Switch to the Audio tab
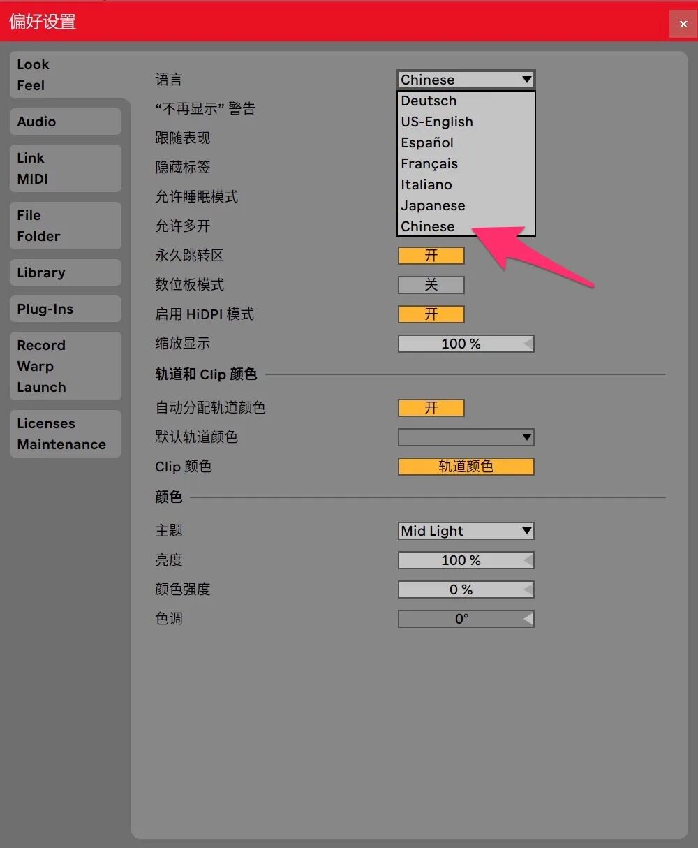The image size is (698, 848). [66, 122]
